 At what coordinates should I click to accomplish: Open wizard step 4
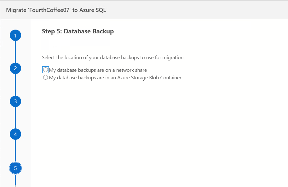click(15, 134)
